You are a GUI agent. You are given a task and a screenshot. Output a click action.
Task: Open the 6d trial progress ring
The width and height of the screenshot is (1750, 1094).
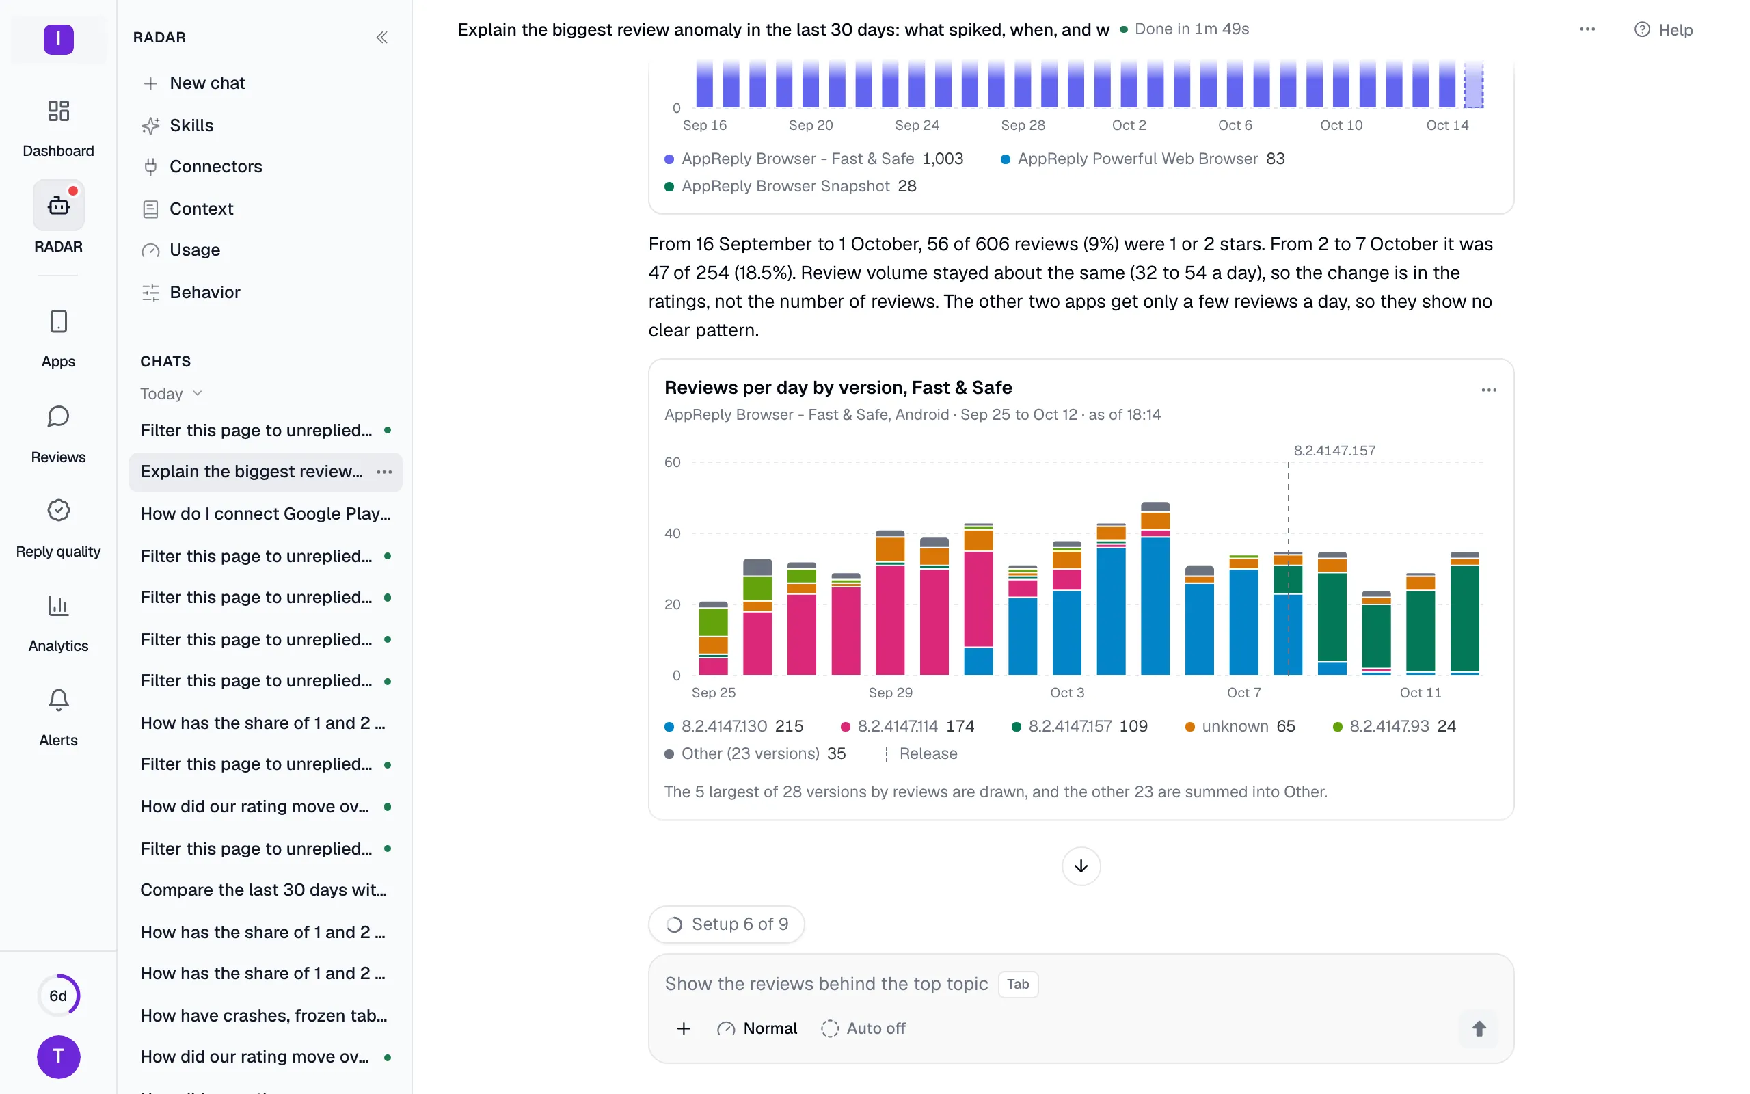click(59, 996)
